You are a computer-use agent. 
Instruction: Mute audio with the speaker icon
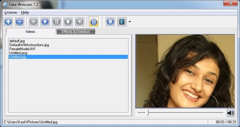tap(230, 113)
